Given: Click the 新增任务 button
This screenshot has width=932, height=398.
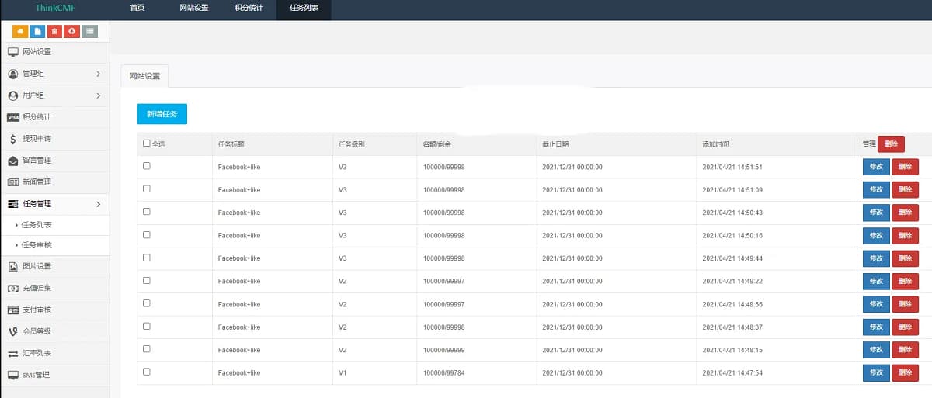Looking at the screenshot, I should (162, 114).
